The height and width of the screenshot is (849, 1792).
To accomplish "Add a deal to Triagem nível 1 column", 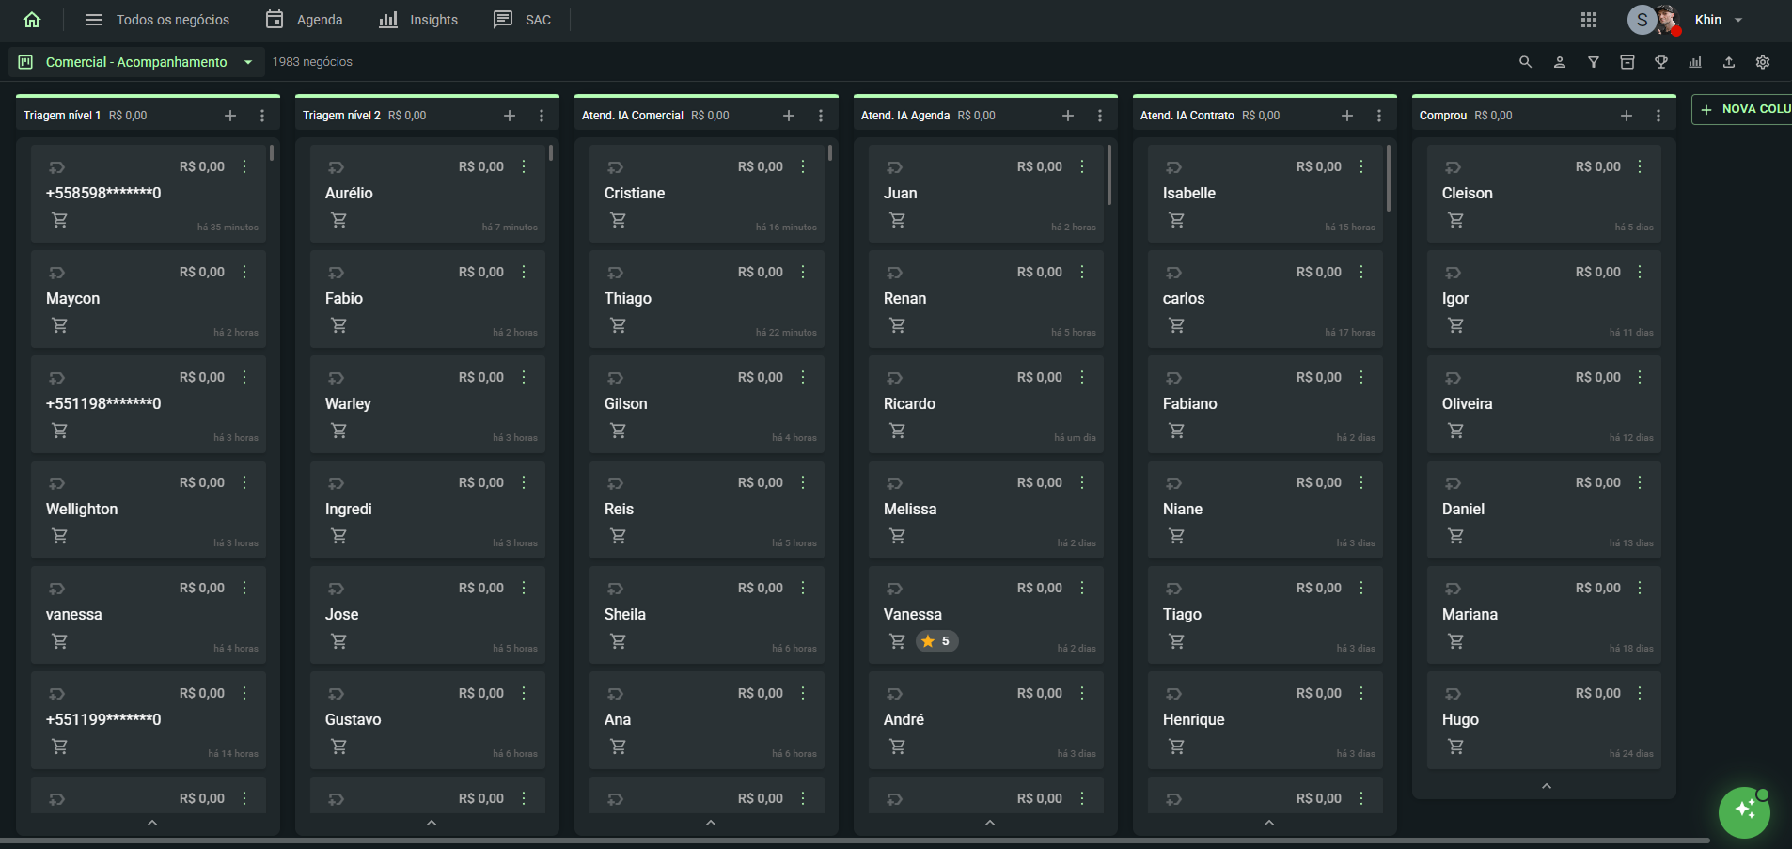I will (x=230, y=116).
